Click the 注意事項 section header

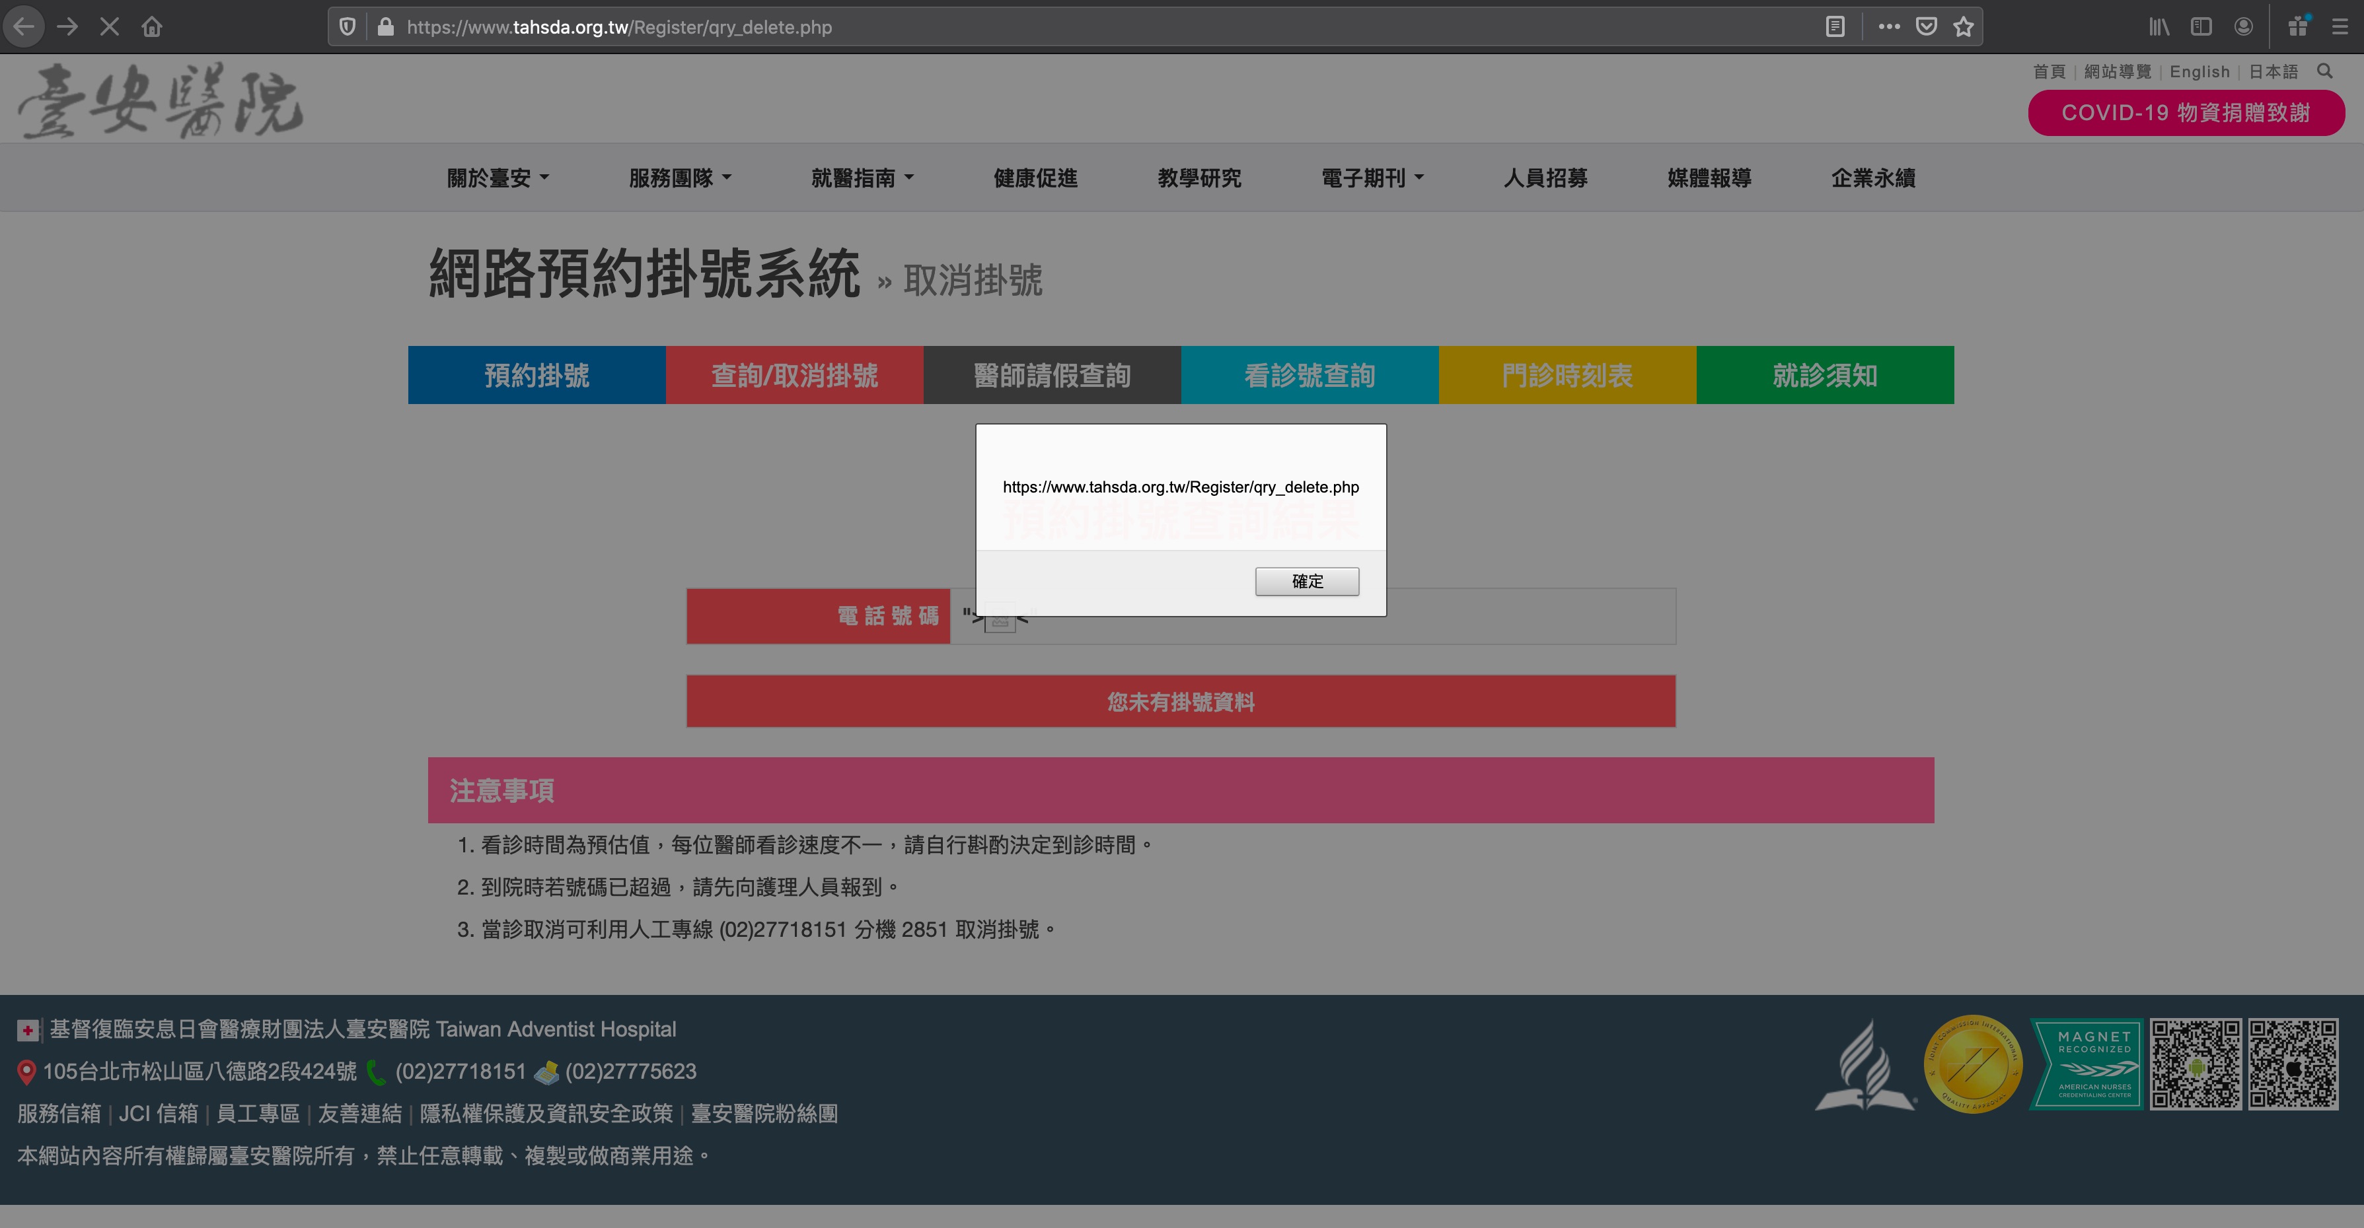point(1181,790)
